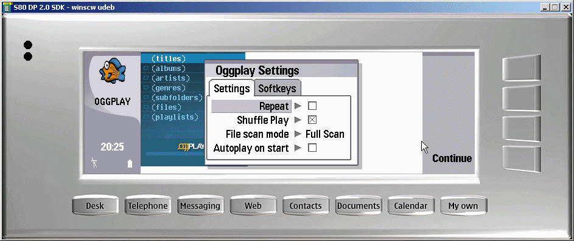Screen dimensions: 574x241
Task: Click the Shuffle Play setting label
Action: coord(263,120)
